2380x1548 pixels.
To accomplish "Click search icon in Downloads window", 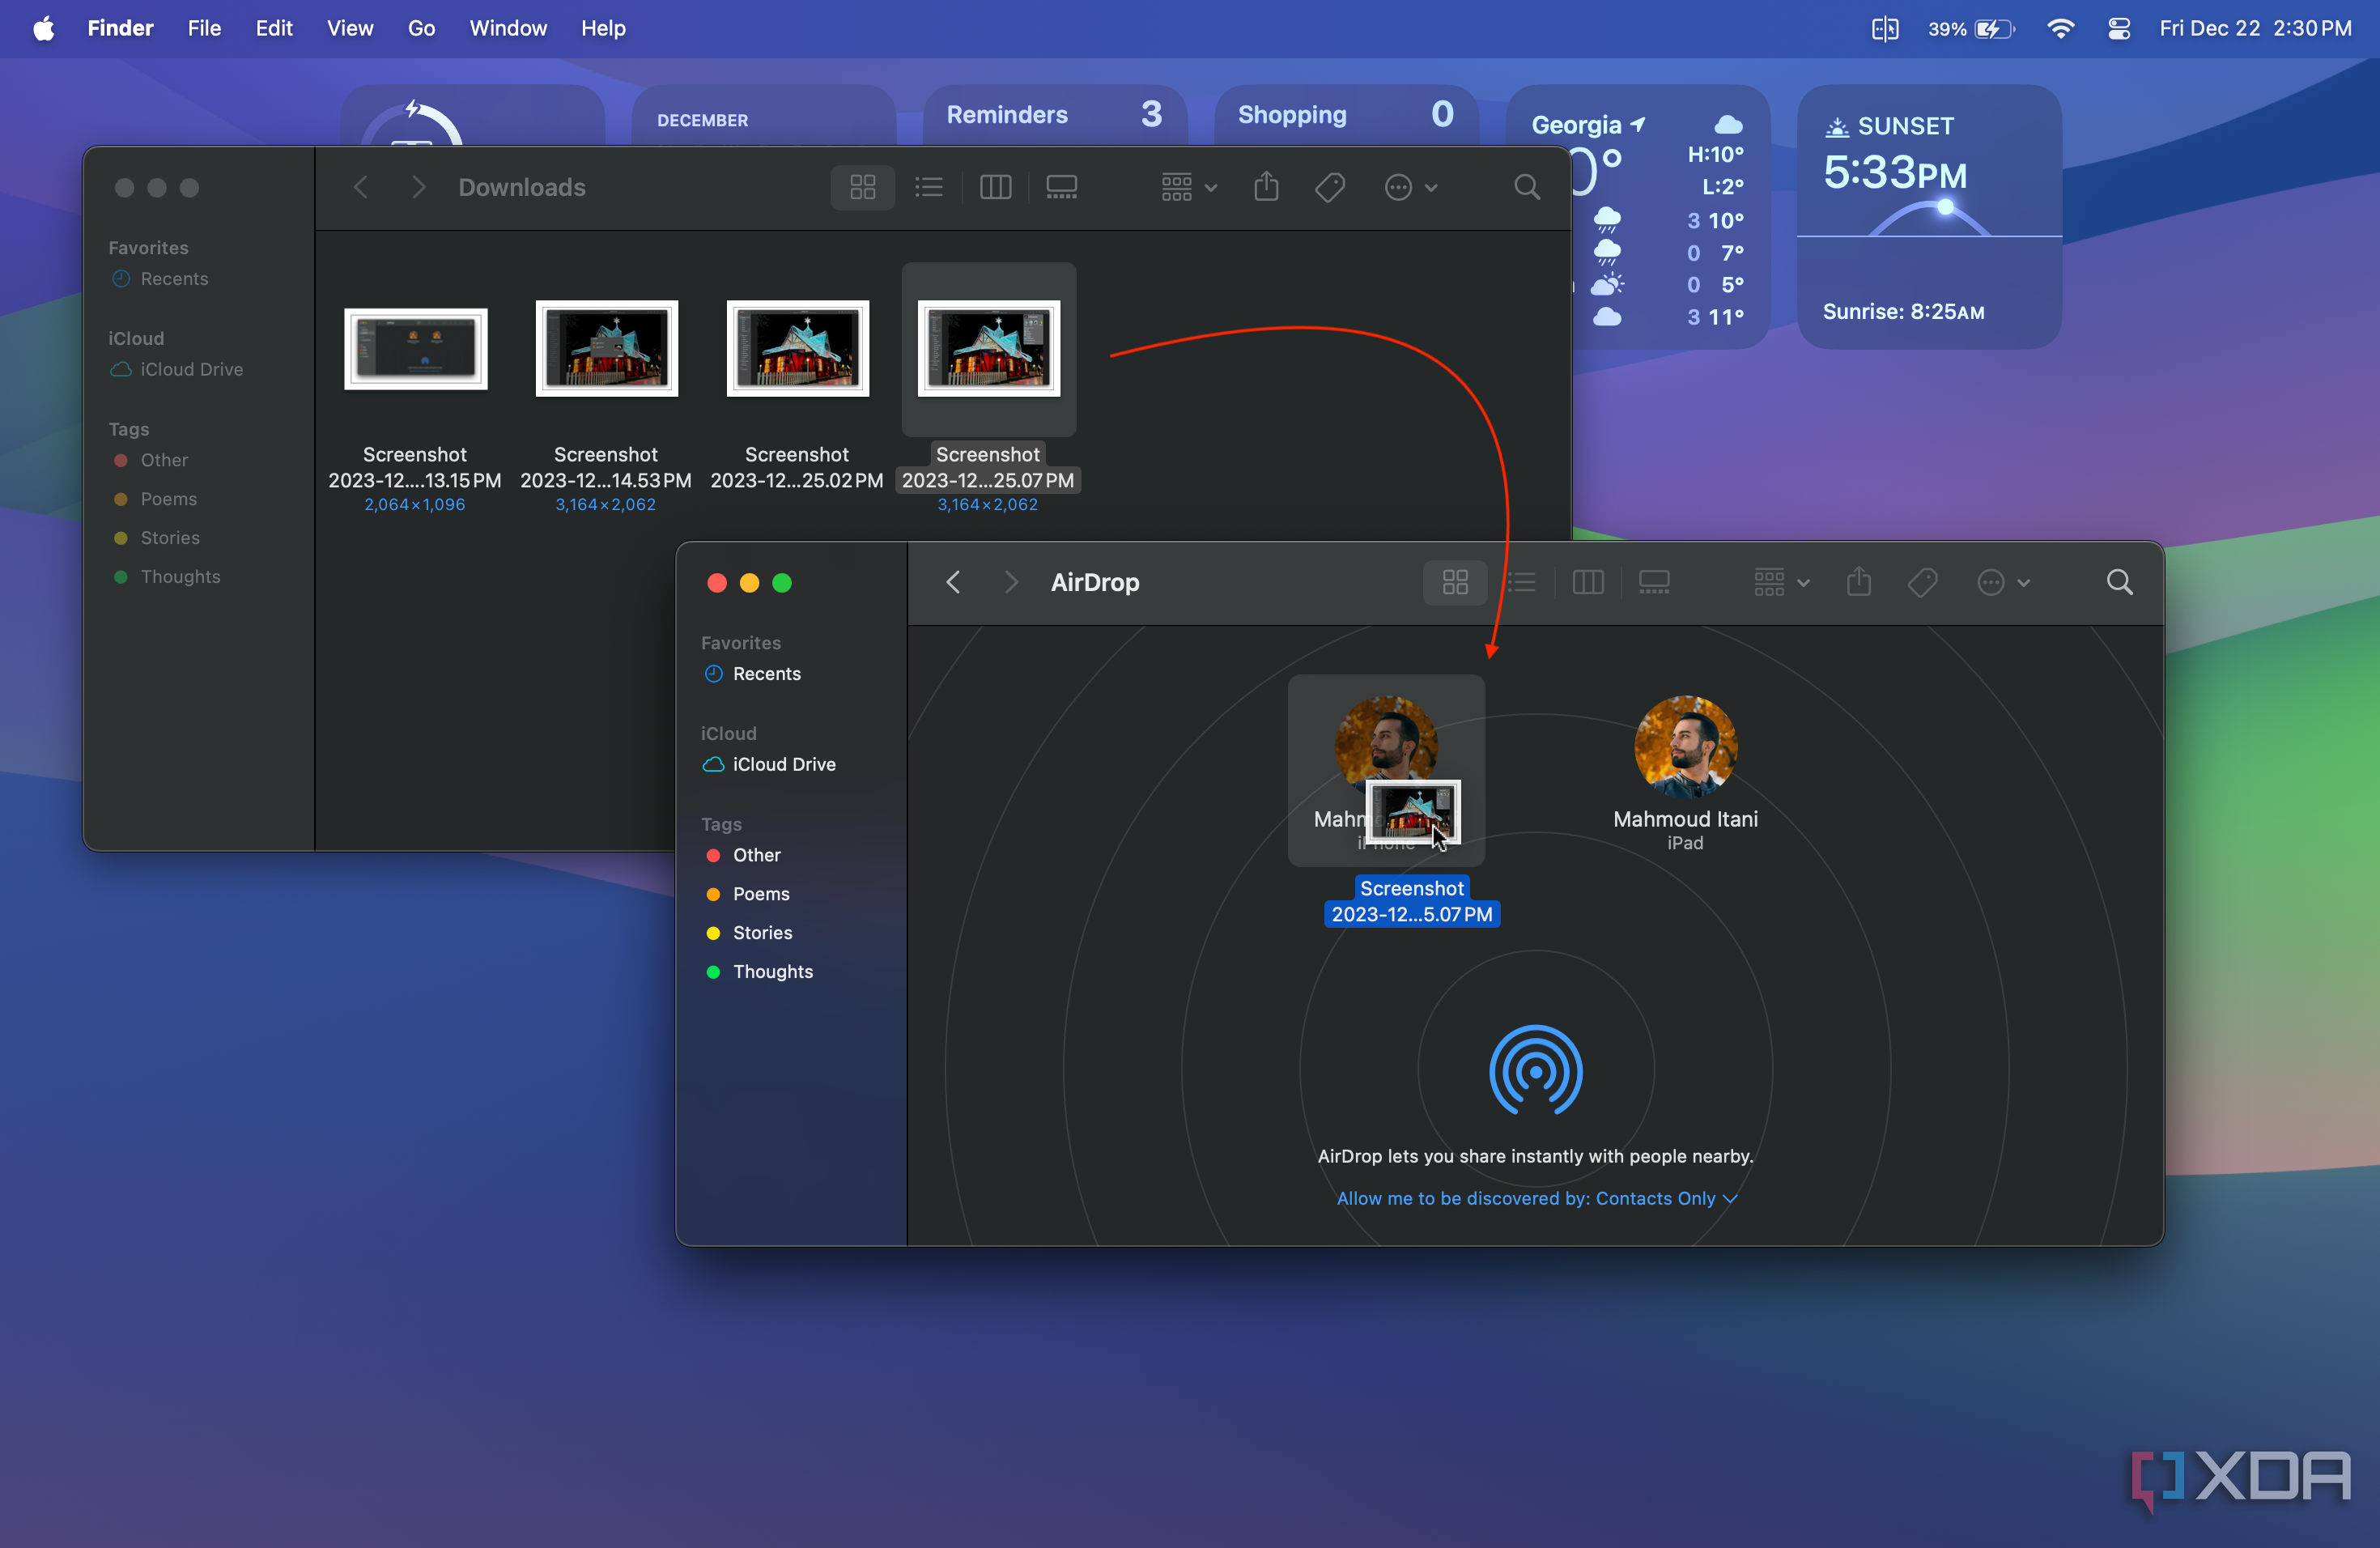I will point(1526,187).
